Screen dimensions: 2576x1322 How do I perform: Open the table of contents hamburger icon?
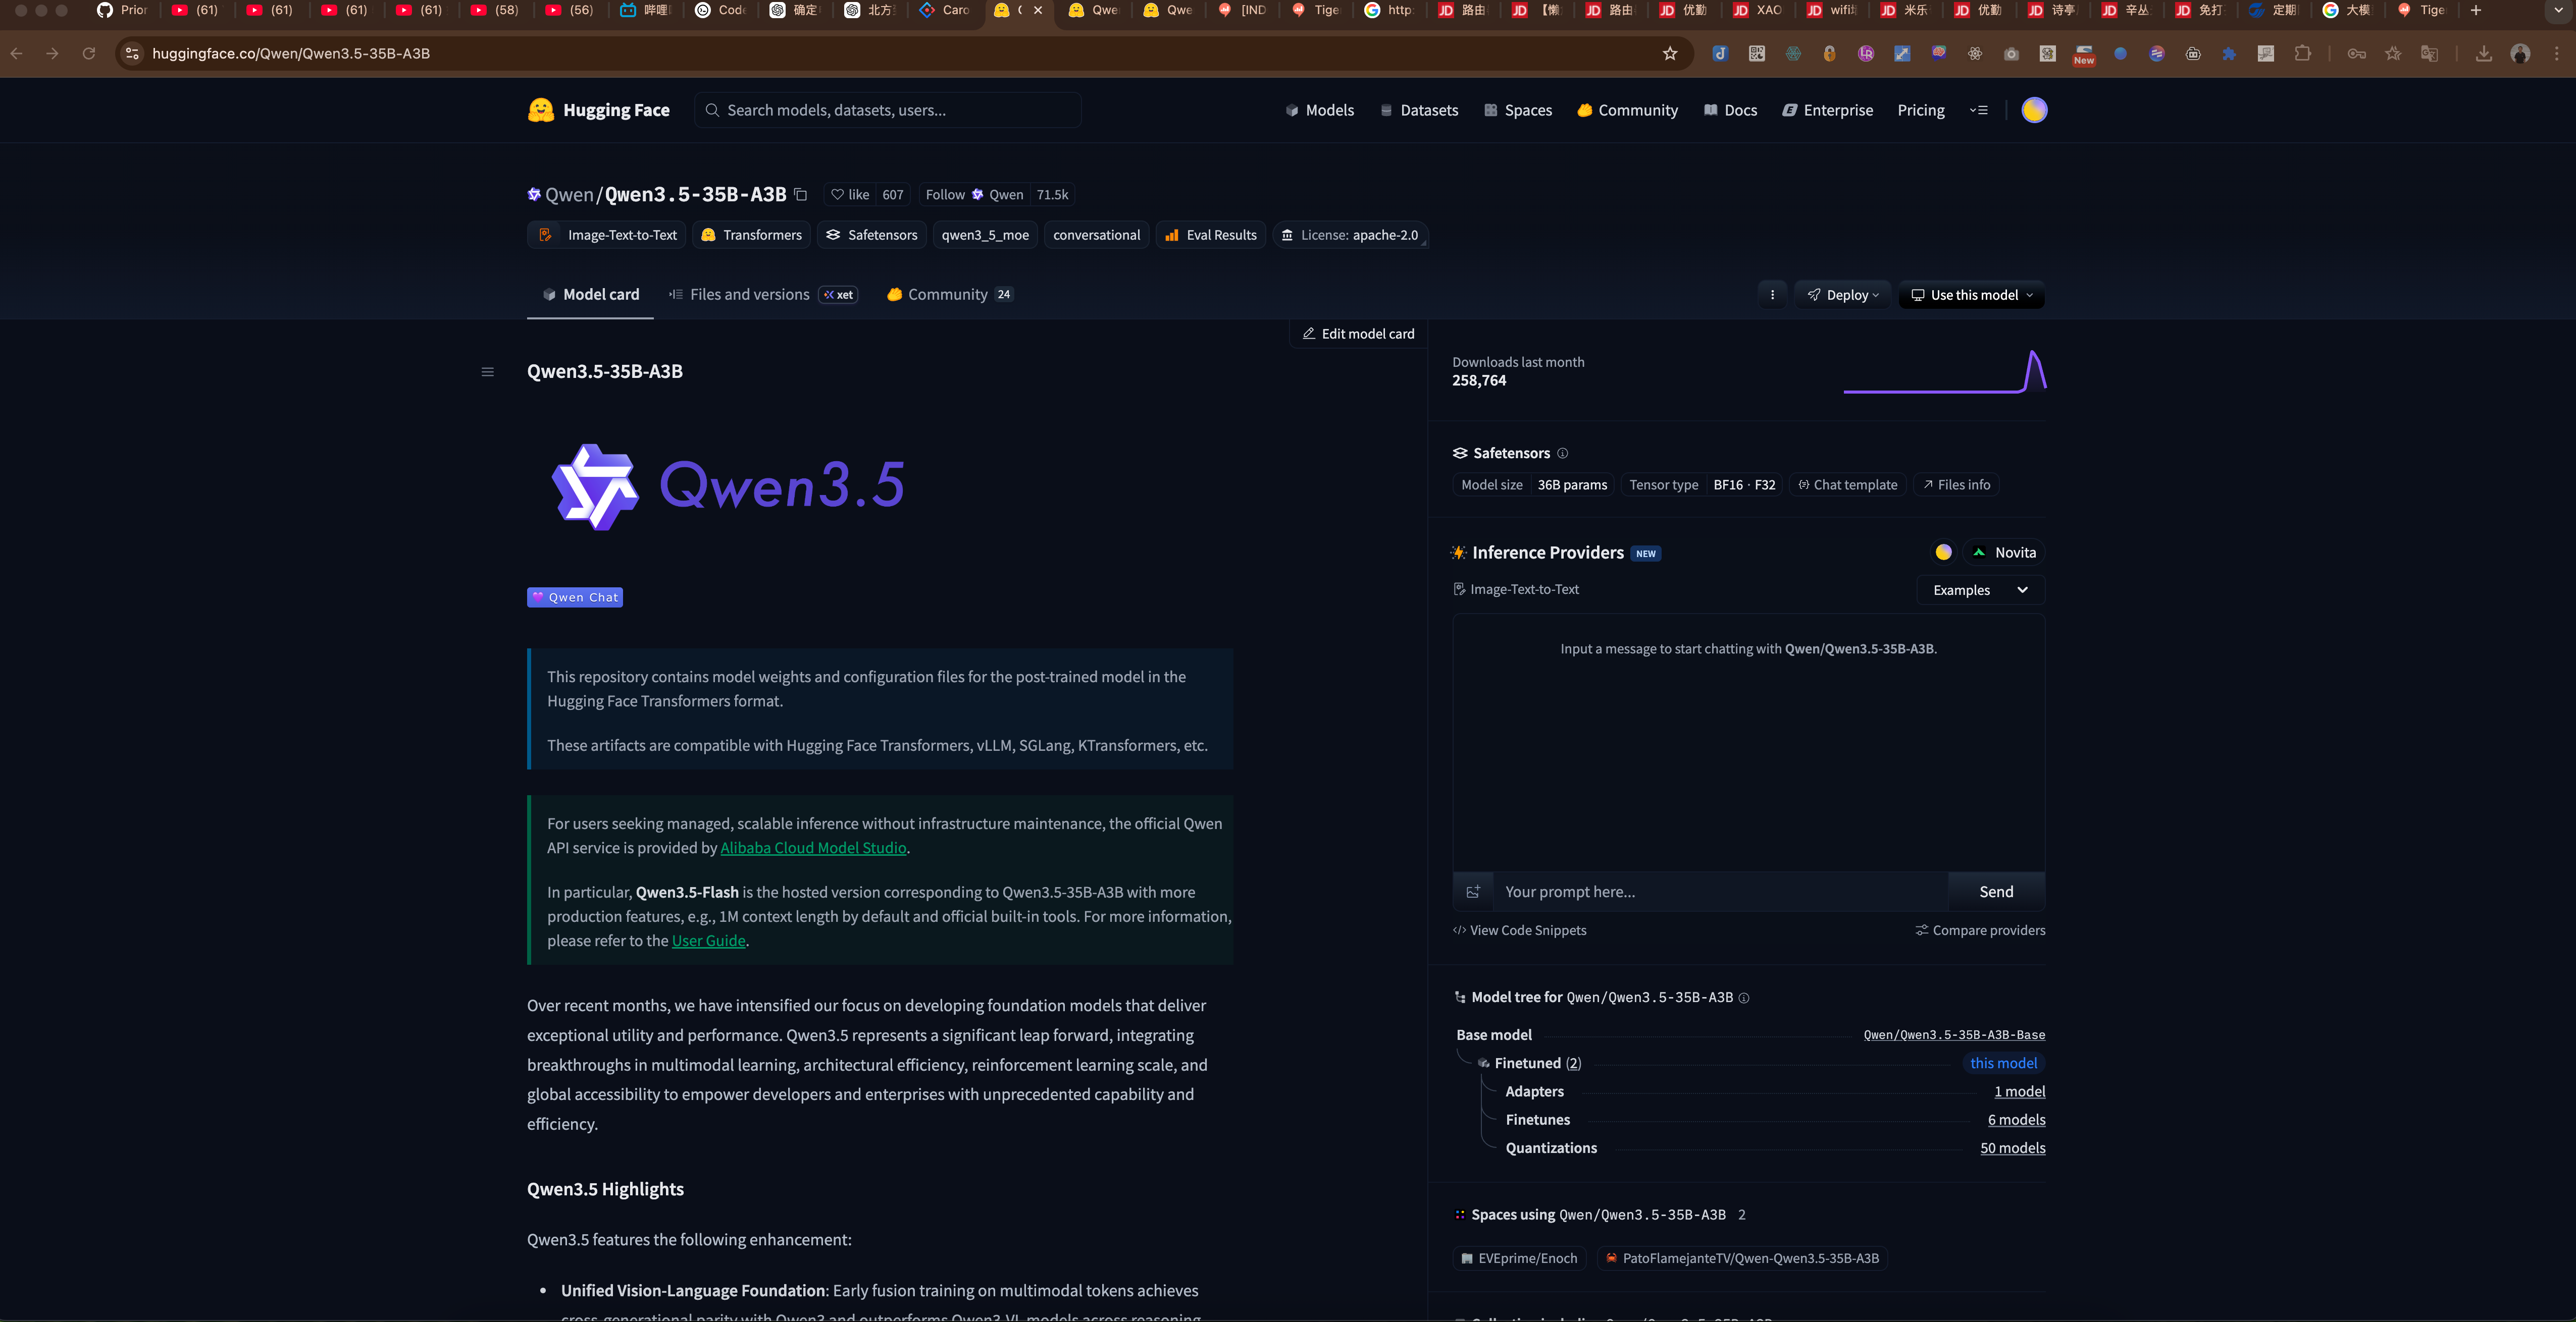click(488, 372)
